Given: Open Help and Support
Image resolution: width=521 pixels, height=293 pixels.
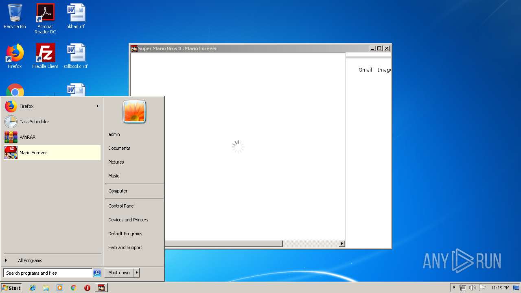Looking at the screenshot, I should [x=125, y=247].
